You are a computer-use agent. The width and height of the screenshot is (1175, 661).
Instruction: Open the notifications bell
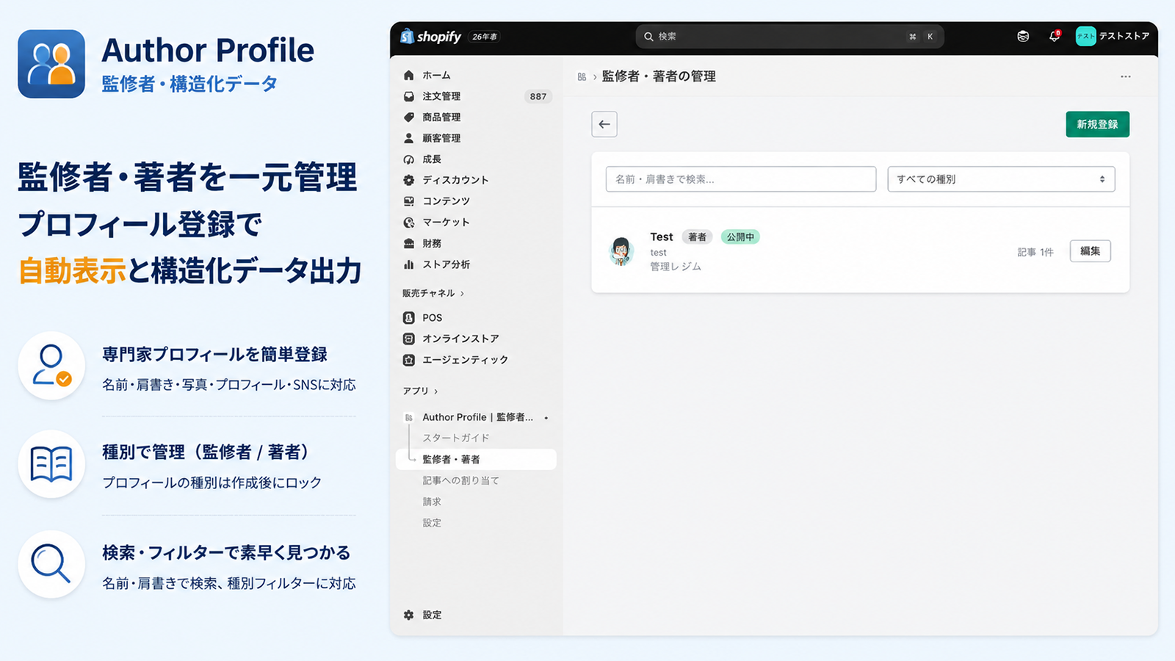1055,36
